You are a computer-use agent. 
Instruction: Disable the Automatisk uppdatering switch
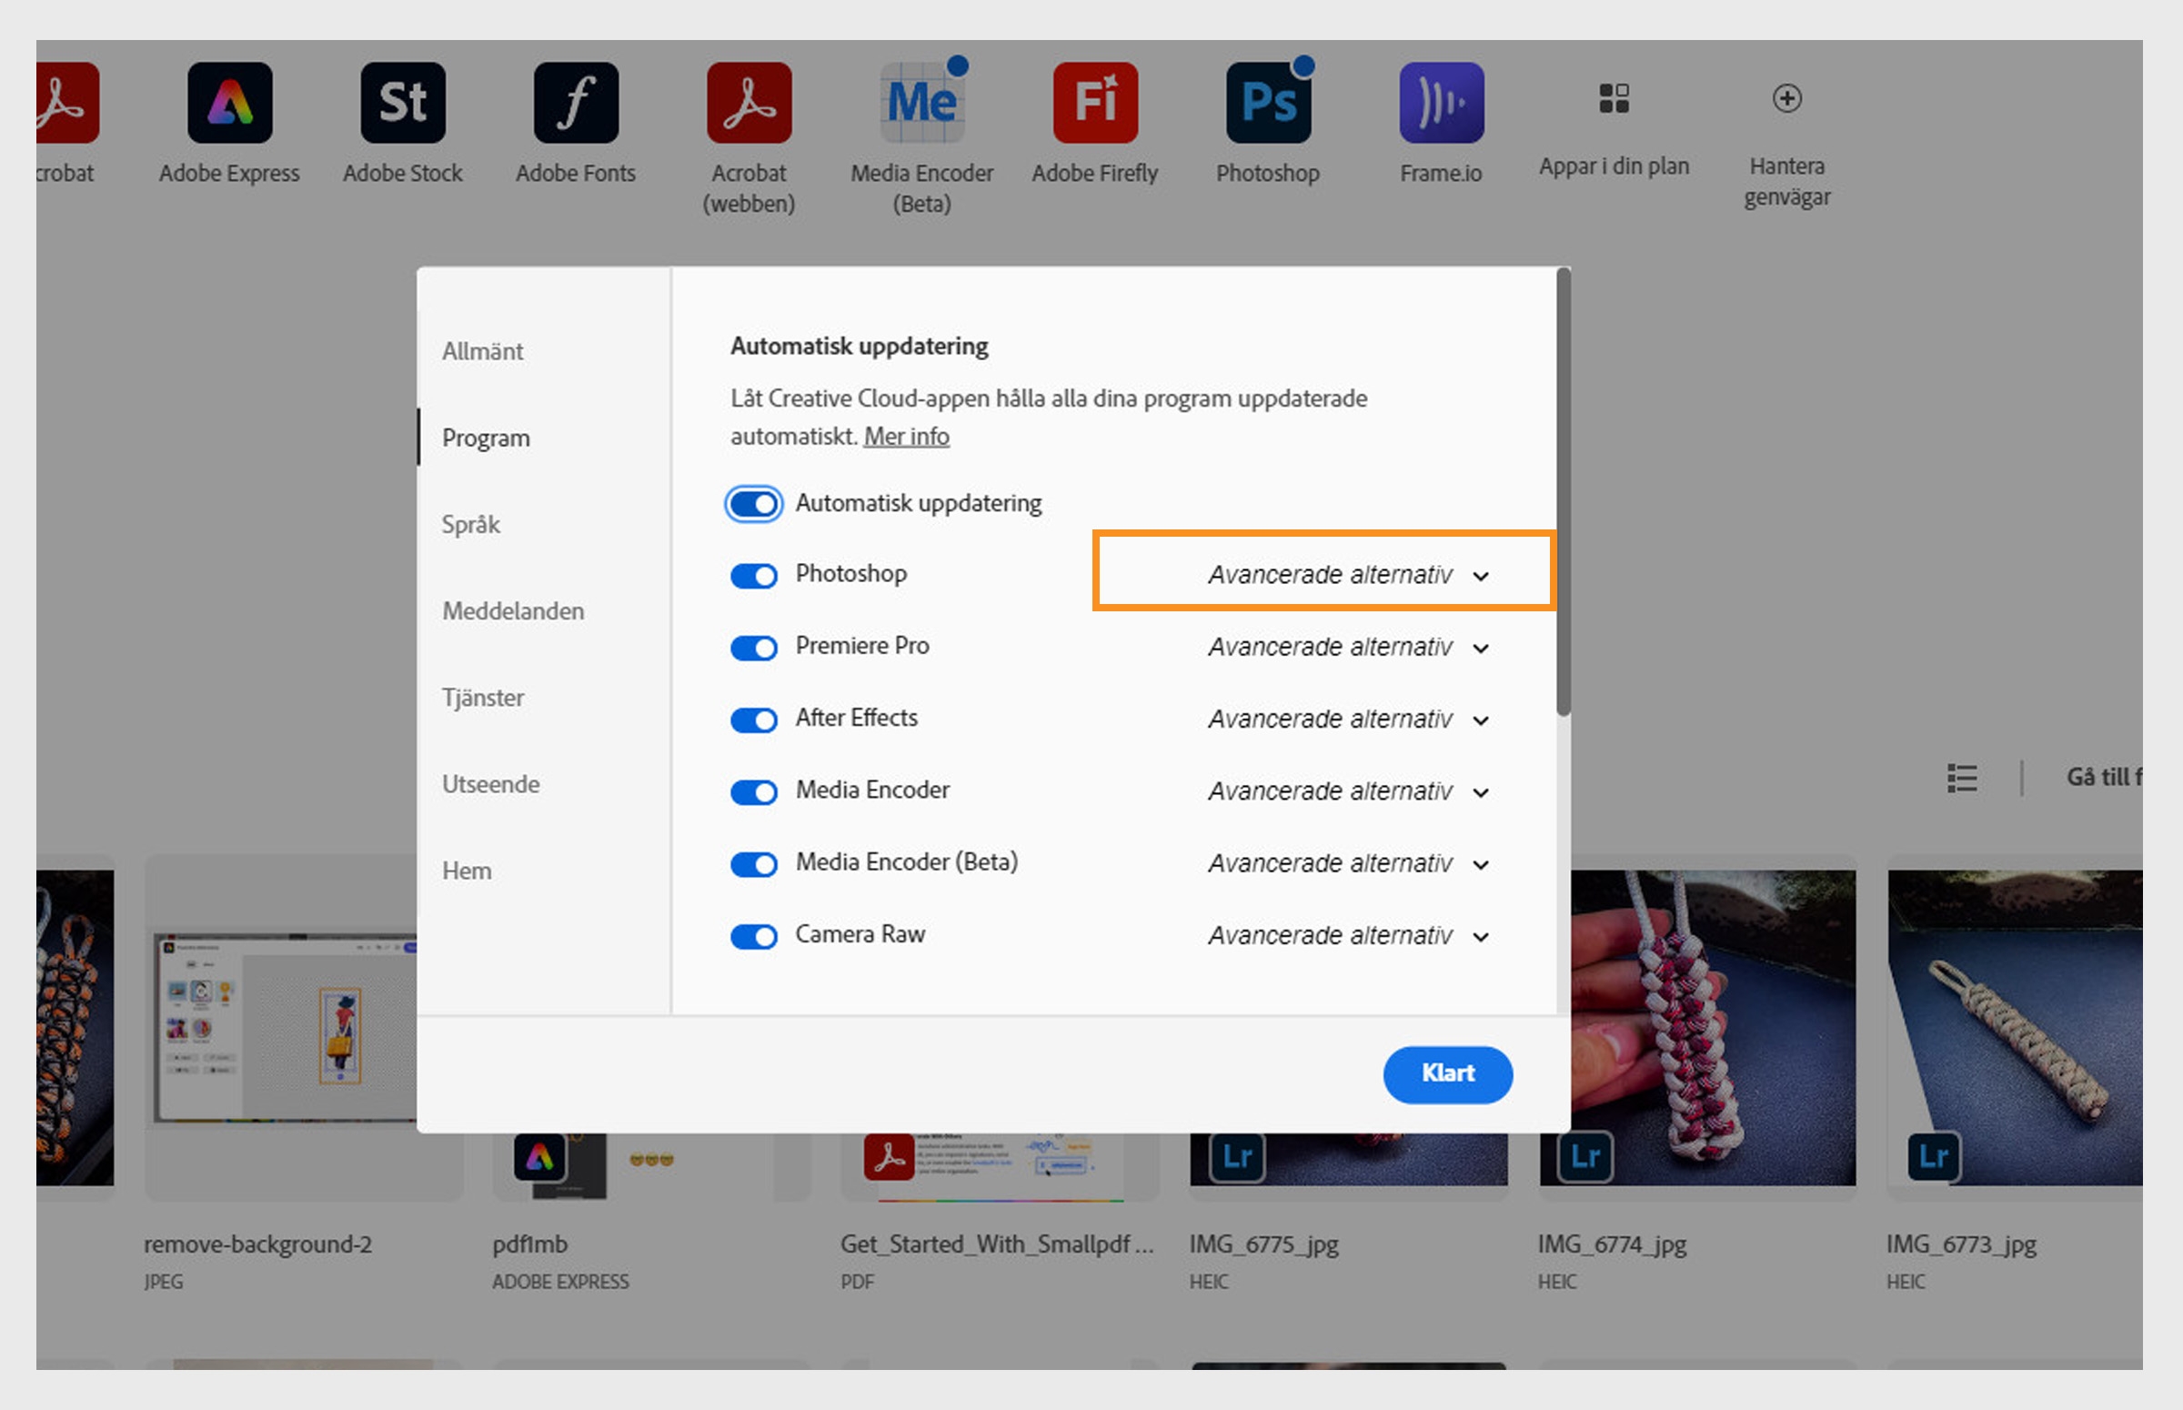(x=752, y=503)
